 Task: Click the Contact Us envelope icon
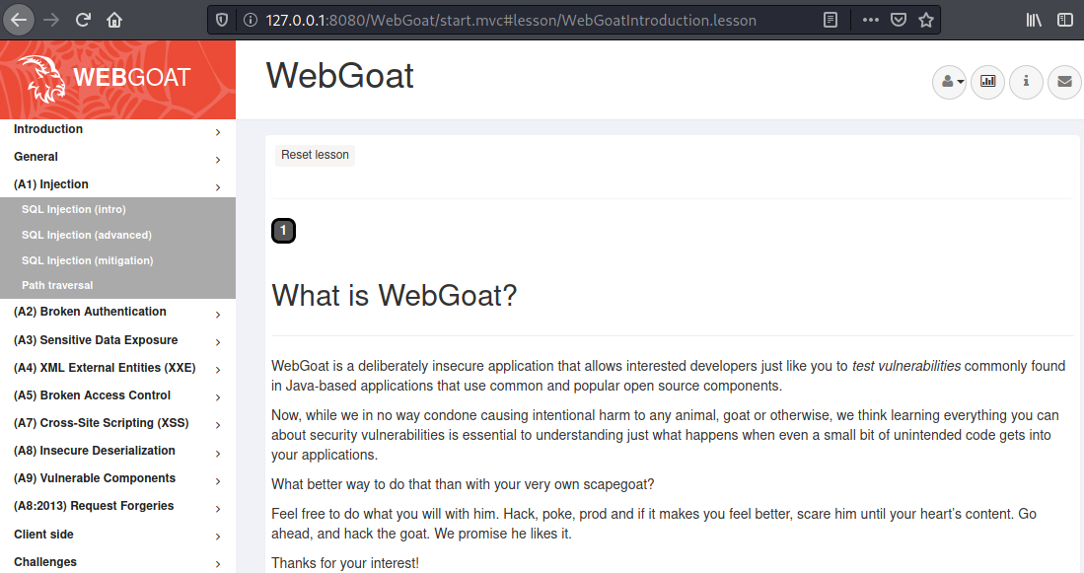(1064, 82)
